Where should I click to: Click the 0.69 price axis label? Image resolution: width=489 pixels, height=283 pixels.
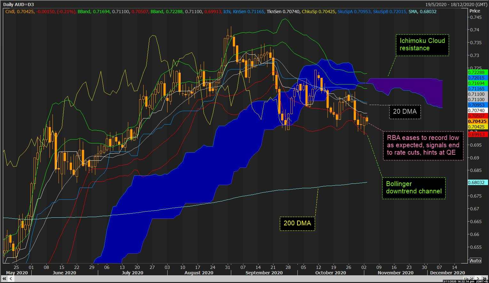pyautogui.click(x=475, y=158)
